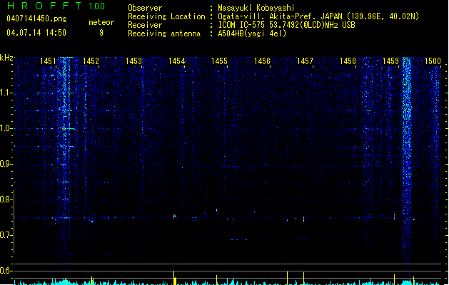449x285 pixels.
Task: Click observer name Masayuki Kobayashi
Action: pos(256,8)
